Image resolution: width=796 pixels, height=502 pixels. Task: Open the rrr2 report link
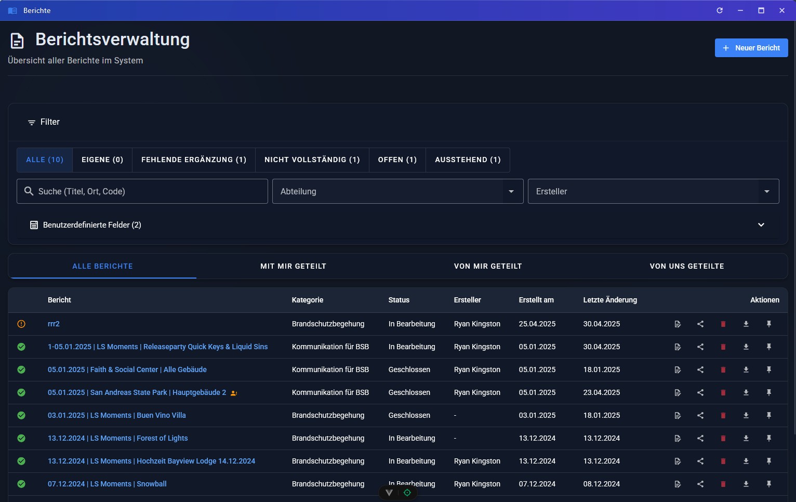click(54, 324)
